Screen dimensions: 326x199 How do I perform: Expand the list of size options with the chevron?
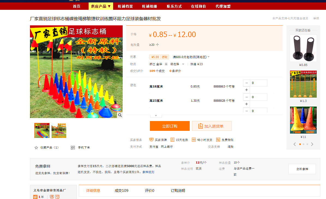(156, 115)
